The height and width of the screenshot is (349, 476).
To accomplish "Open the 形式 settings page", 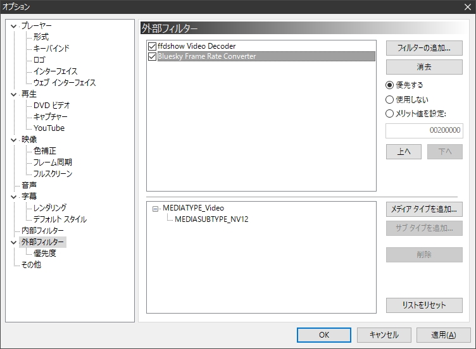I will (41, 37).
